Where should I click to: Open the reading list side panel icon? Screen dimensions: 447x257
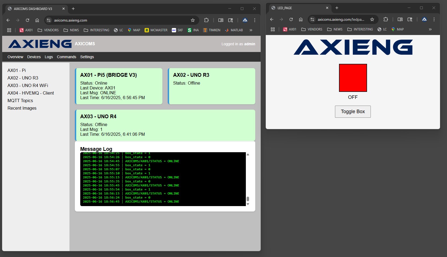click(x=221, y=20)
